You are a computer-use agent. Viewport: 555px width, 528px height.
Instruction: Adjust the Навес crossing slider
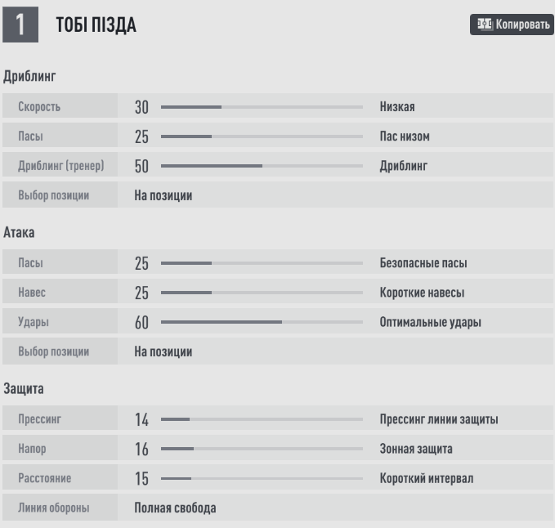262,293
